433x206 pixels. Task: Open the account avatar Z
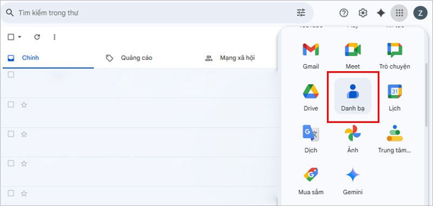tap(420, 13)
